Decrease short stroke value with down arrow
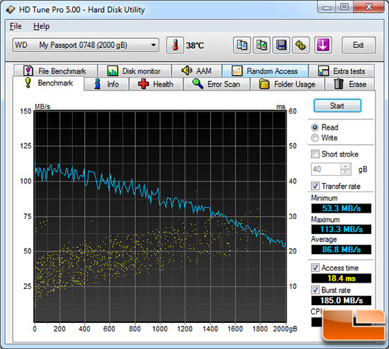The height and width of the screenshot is (349, 389). click(346, 172)
